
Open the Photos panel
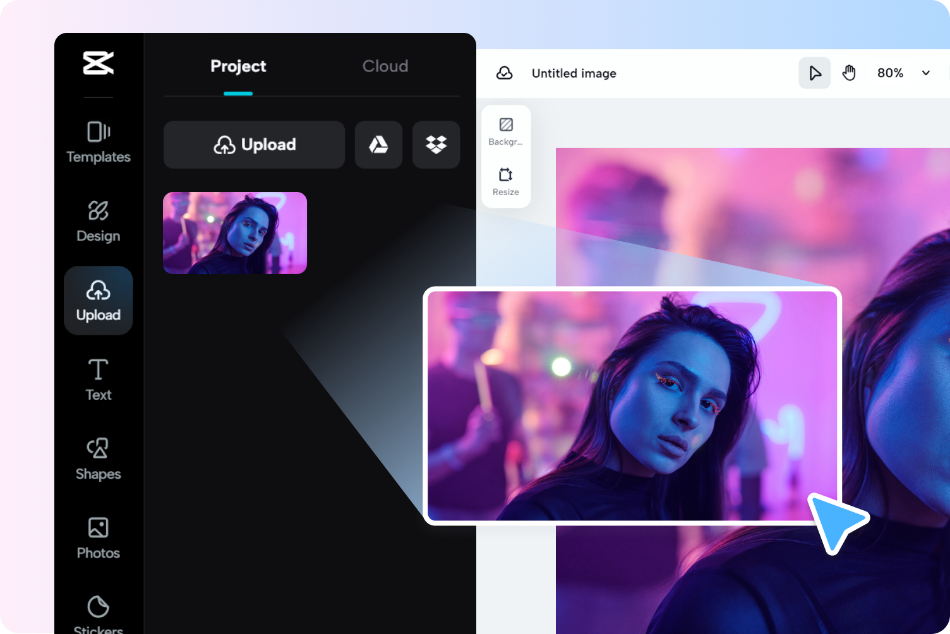coord(99,538)
